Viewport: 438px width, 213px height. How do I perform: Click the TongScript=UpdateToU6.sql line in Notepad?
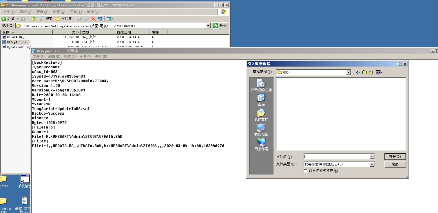[61, 109]
